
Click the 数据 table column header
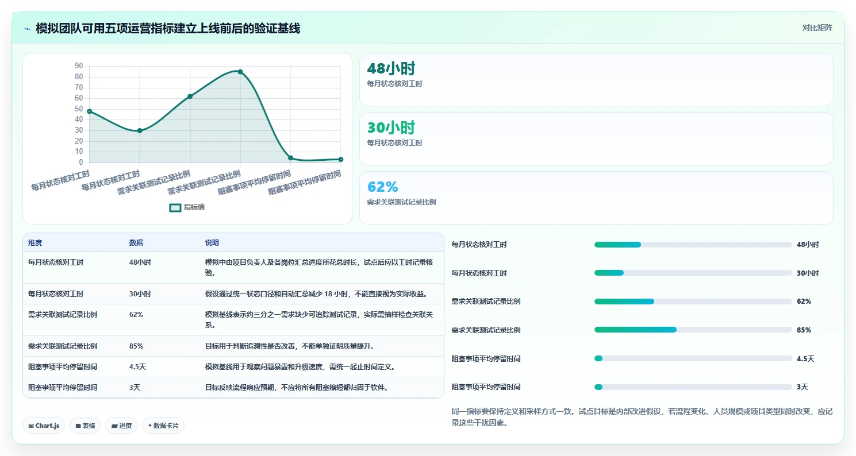coord(136,243)
